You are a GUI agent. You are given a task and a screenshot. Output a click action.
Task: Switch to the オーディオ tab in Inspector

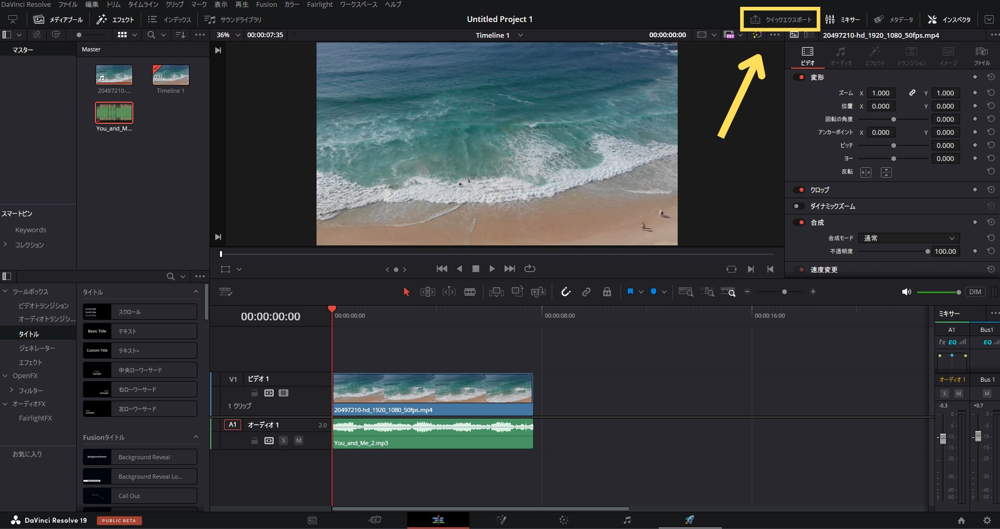tap(840, 55)
